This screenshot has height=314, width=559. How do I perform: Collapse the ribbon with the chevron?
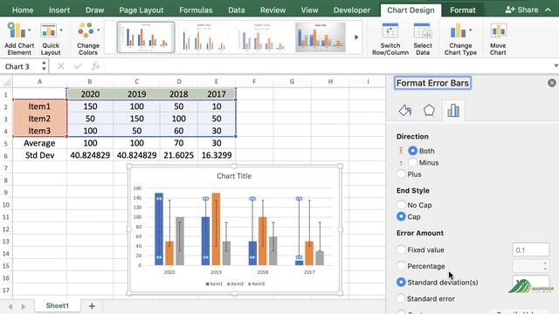(x=548, y=10)
